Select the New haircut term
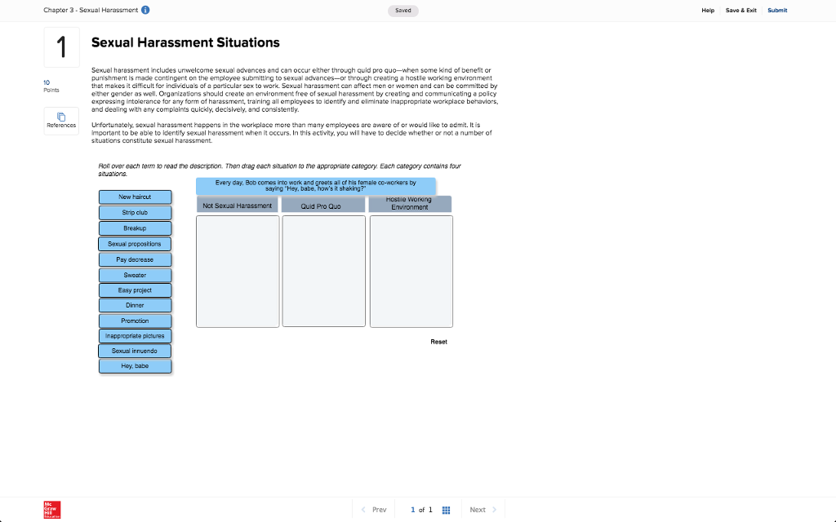The image size is (836, 522). 135,197
